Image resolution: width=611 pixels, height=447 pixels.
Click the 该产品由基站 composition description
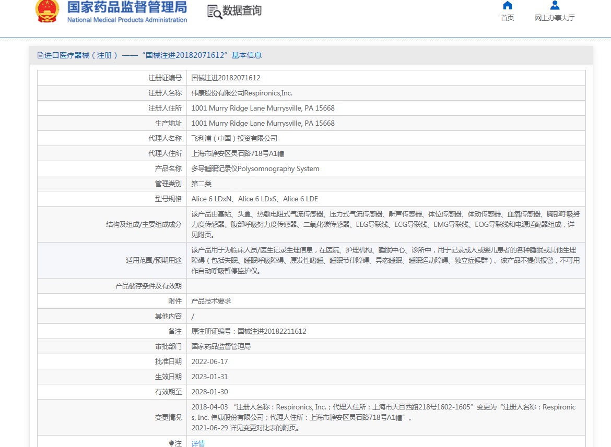click(x=385, y=224)
